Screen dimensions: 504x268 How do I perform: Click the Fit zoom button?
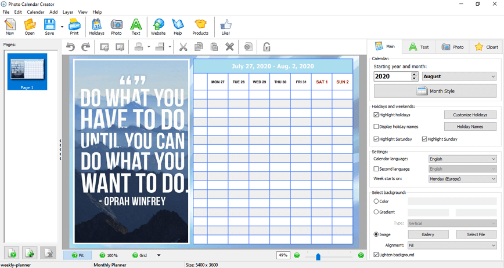coord(77,255)
